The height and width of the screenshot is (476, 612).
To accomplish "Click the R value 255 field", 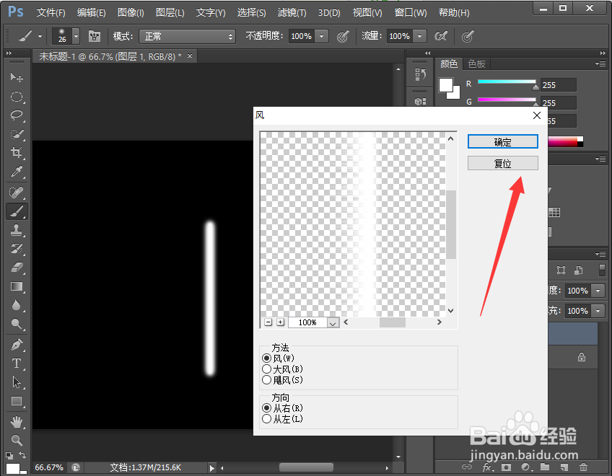I will click(558, 84).
